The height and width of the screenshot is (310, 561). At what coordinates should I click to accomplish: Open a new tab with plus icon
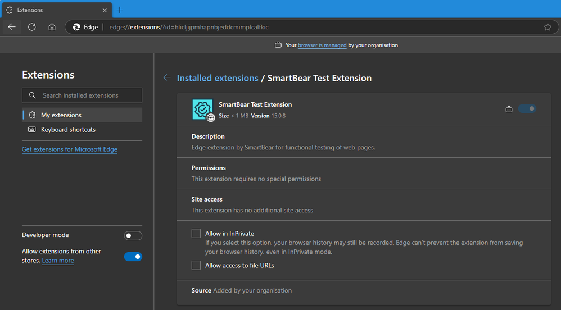[120, 10]
